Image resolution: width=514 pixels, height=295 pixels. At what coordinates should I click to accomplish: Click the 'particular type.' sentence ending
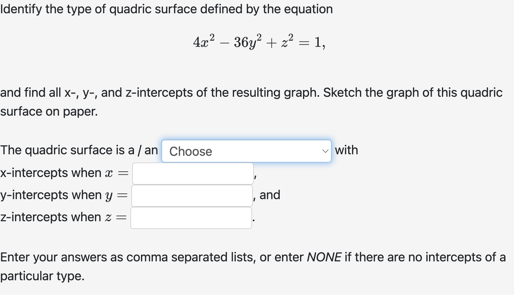point(42,276)
